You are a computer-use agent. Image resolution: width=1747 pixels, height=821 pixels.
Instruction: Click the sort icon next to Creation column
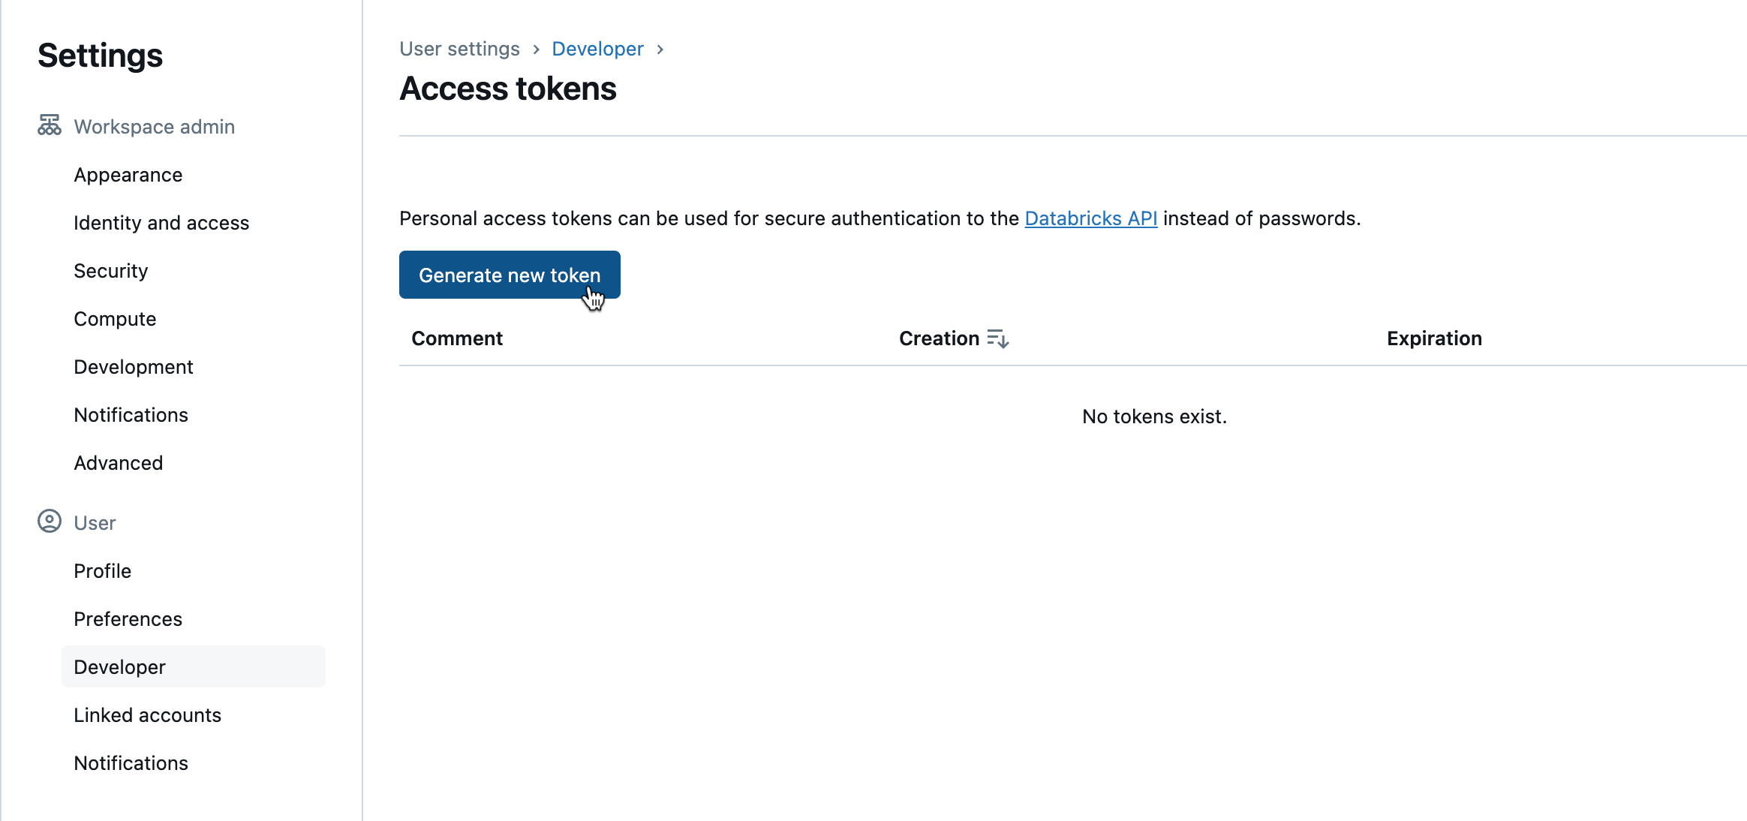[998, 339]
